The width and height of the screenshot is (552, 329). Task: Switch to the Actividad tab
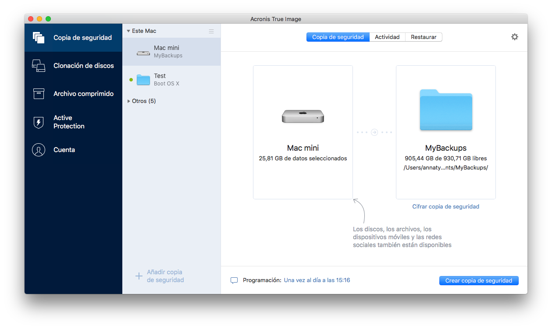(388, 37)
